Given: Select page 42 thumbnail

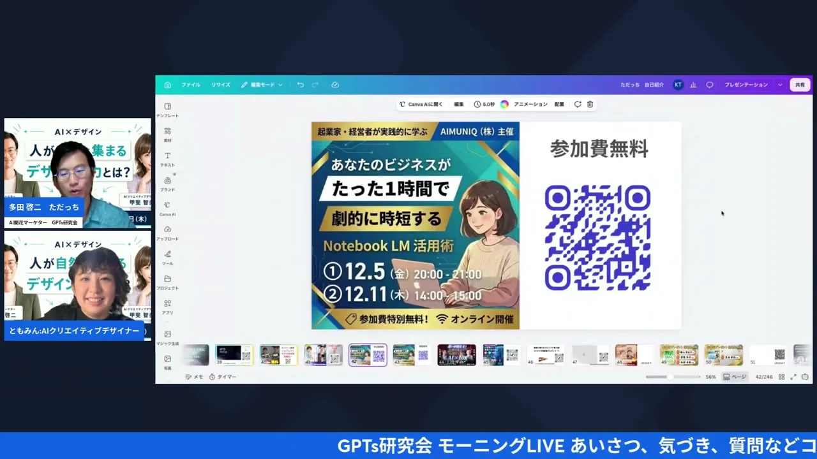Looking at the screenshot, I should tap(368, 354).
